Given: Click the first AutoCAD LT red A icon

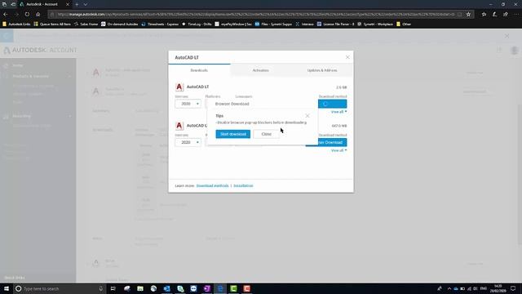Looking at the screenshot, I should tap(179, 87).
